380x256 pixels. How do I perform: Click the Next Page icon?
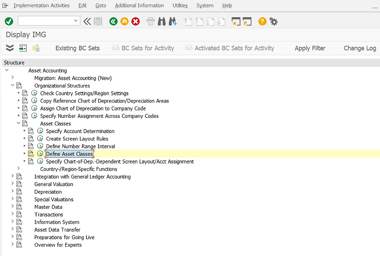coord(210,22)
